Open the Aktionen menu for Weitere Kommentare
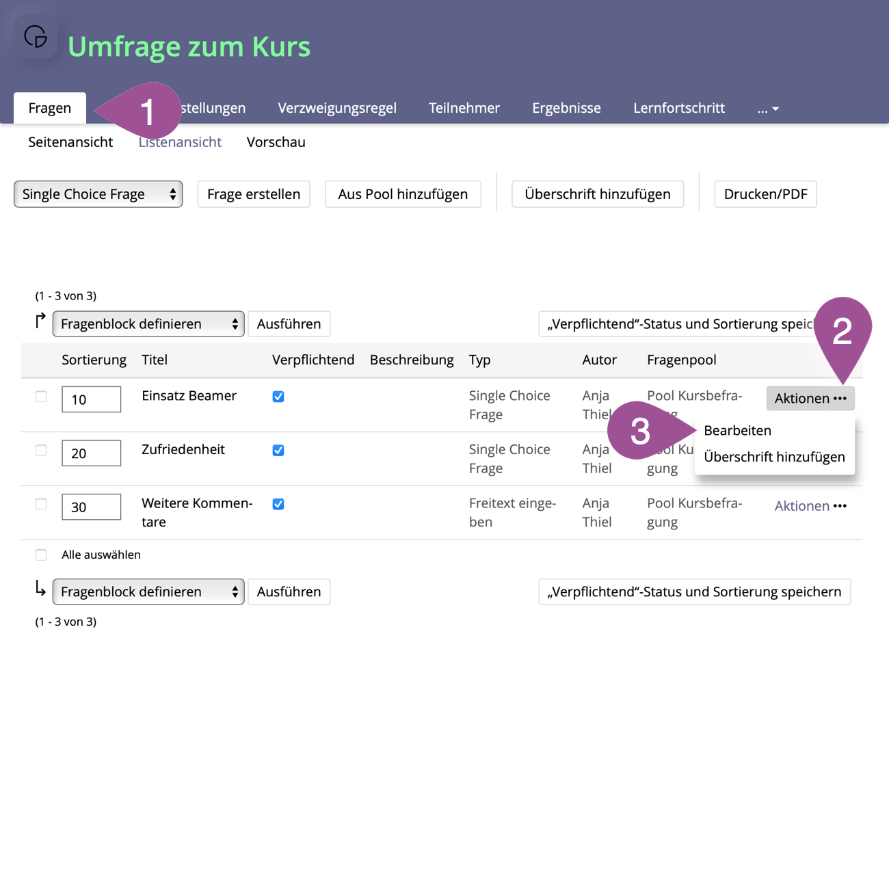The height and width of the screenshot is (889, 889). 810,506
